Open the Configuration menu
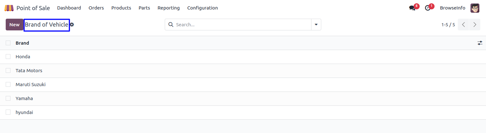Viewport: 486px width, 133px height. (202, 8)
